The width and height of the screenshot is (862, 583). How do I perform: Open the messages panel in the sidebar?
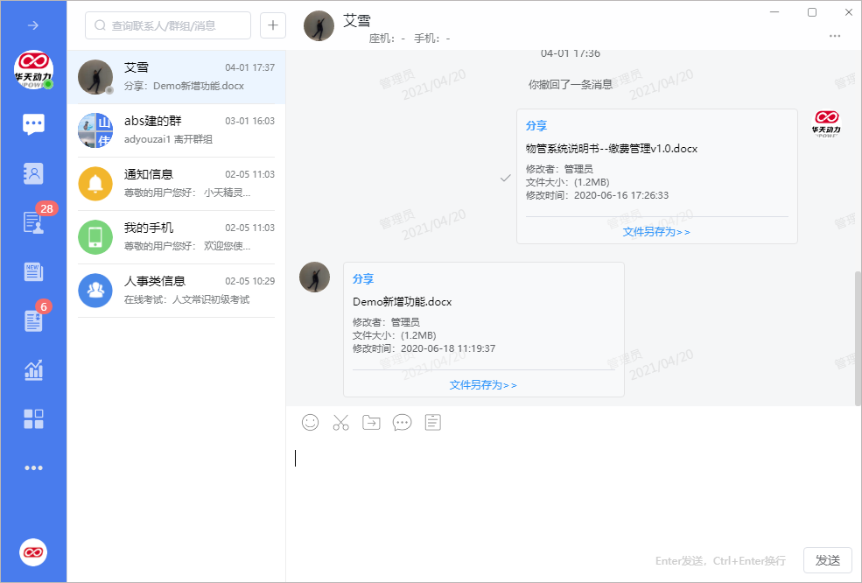click(33, 123)
